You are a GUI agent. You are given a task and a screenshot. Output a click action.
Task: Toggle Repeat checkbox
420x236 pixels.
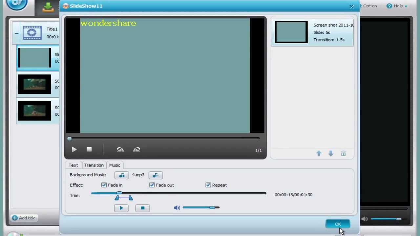point(208,185)
